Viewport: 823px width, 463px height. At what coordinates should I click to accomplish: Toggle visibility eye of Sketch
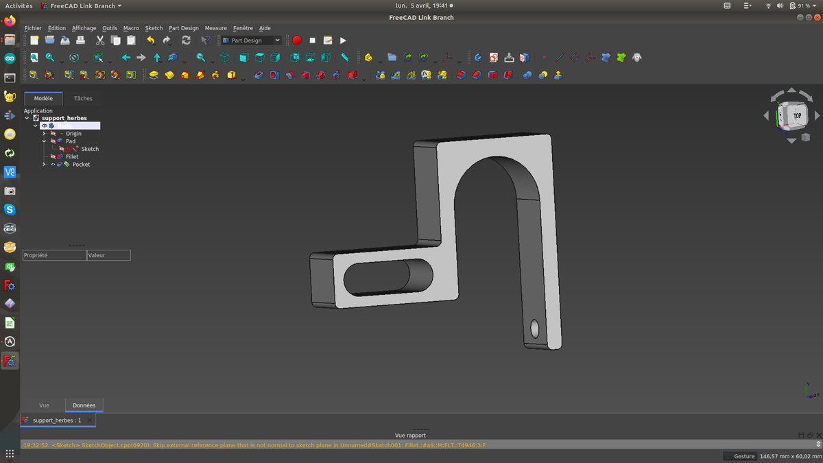point(61,149)
